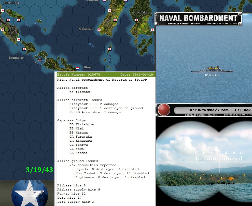This screenshot has width=252, height=206.
Task: Click P-39D Airacobra 5 damaged line
Action: click(x=96, y=112)
